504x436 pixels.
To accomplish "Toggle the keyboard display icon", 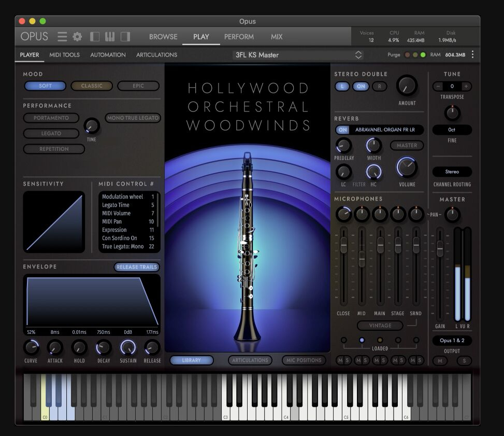I will (110, 37).
